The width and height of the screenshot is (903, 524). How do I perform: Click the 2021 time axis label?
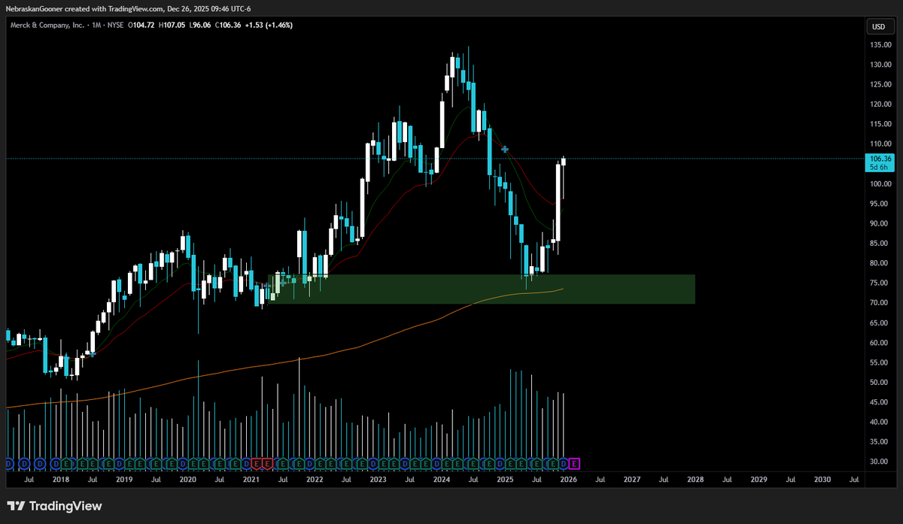pos(251,479)
